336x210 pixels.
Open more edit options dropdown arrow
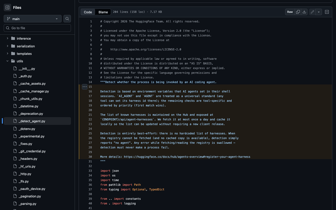319,12
